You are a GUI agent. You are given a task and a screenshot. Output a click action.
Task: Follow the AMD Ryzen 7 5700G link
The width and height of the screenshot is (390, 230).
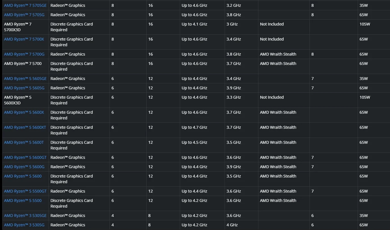(x=24, y=54)
